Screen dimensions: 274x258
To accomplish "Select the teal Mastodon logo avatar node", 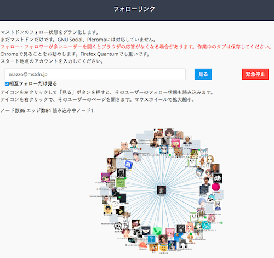I will [206, 225].
